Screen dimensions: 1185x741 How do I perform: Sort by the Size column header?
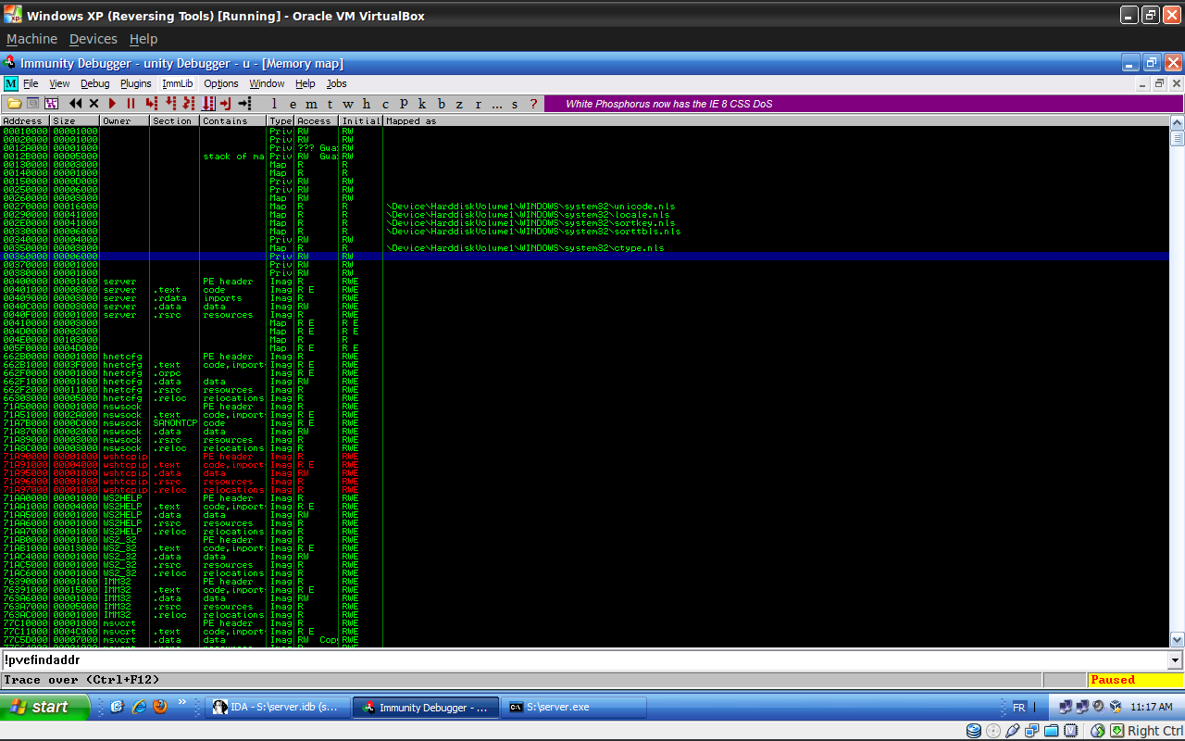75,120
